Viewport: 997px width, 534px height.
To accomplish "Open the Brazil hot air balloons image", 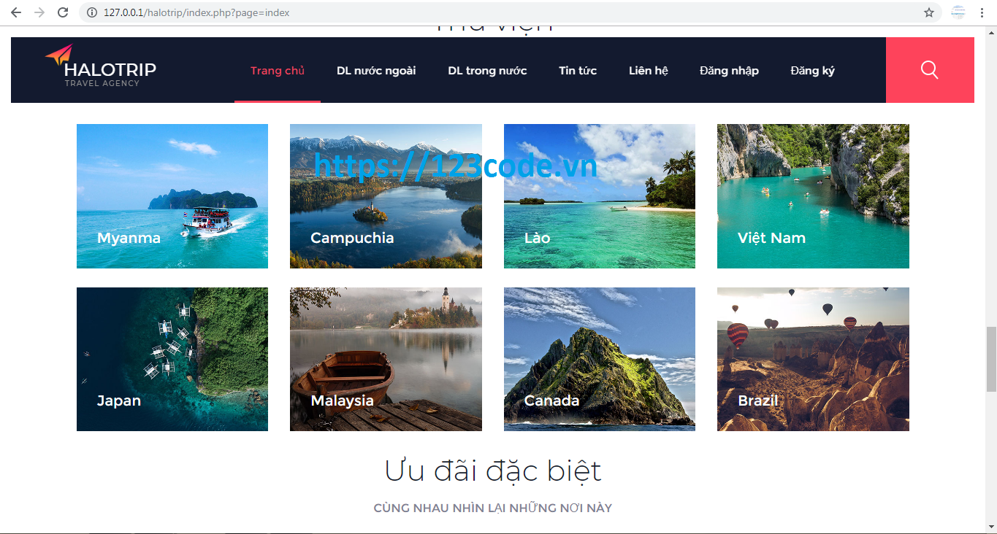I will point(813,359).
